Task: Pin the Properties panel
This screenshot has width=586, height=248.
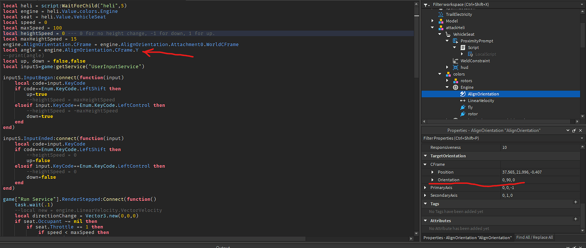Action: pos(574,130)
